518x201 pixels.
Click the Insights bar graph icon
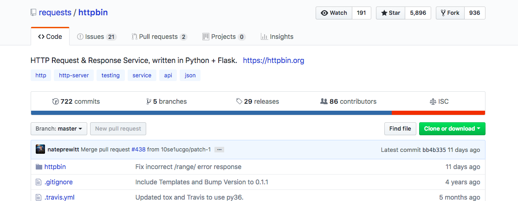click(264, 37)
